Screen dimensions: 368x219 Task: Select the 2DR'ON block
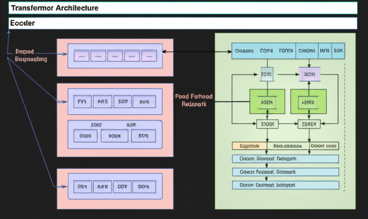[308, 124]
